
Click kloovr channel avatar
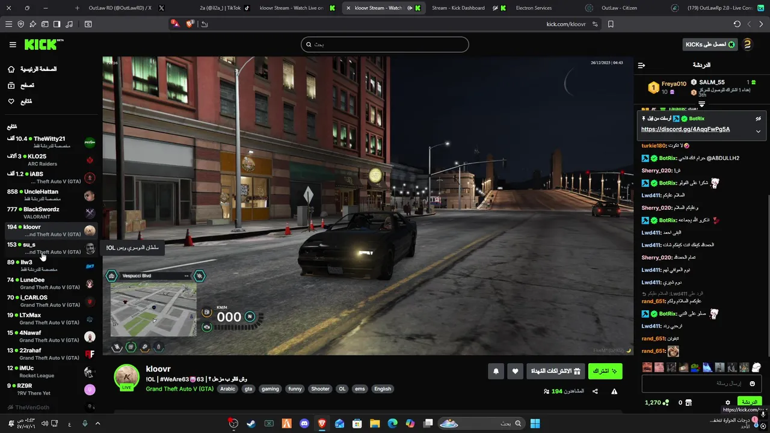pos(127,377)
